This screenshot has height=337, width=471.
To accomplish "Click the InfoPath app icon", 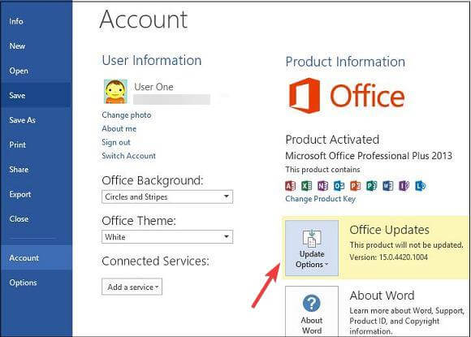I will pyautogui.click(x=404, y=186).
